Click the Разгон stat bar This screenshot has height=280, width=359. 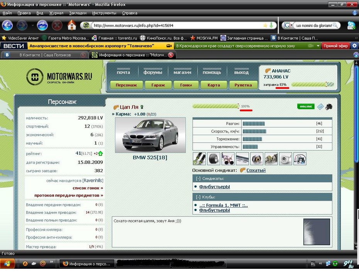tap(254, 124)
